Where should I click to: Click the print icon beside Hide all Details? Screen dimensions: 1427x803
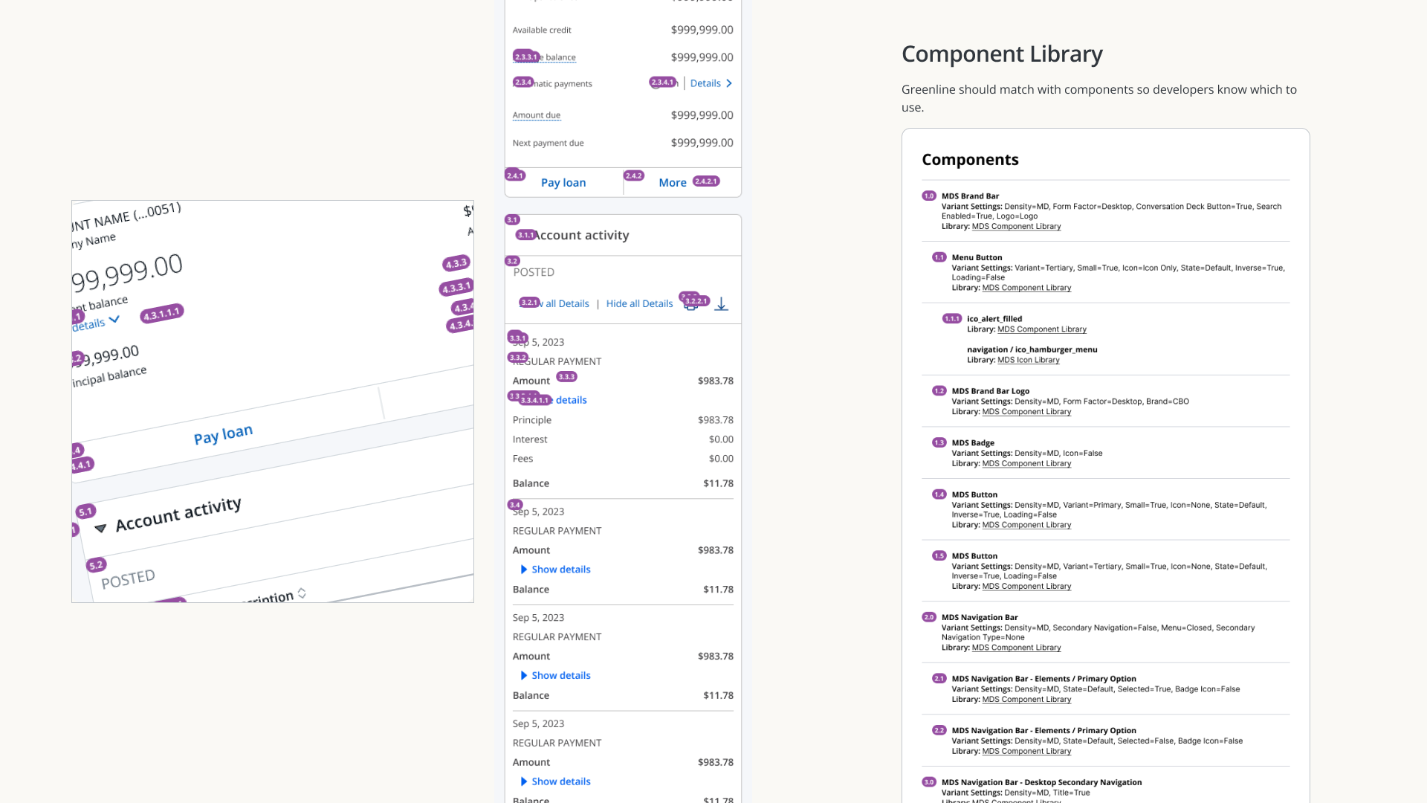690,306
